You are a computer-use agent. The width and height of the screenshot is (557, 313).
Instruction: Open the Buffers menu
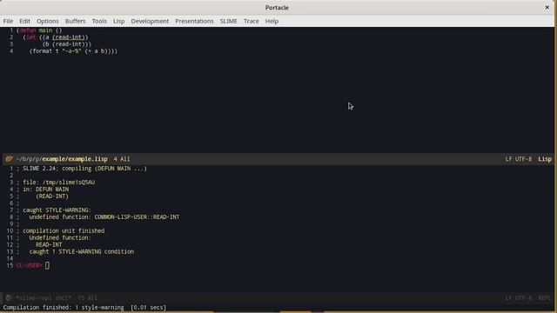coord(76,21)
